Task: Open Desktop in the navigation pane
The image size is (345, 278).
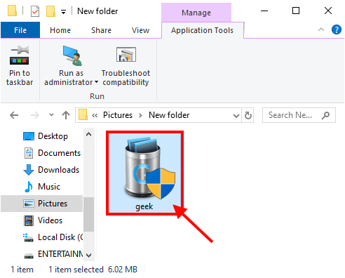Action: tap(46, 136)
